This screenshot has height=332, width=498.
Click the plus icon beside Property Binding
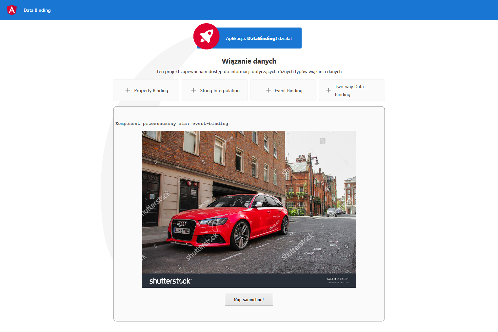click(x=128, y=90)
